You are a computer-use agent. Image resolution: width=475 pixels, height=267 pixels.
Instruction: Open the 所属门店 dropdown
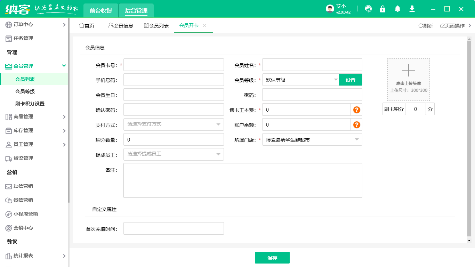tap(357, 139)
